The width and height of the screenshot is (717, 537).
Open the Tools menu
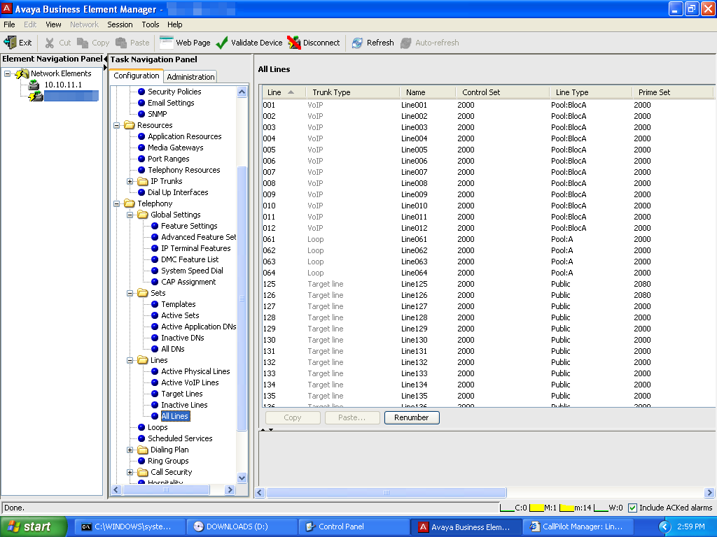click(x=150, y=24)
